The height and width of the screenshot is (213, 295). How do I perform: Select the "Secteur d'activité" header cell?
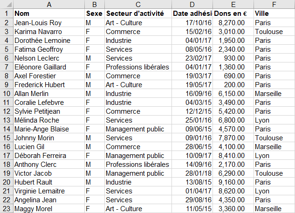click(137, 14)
